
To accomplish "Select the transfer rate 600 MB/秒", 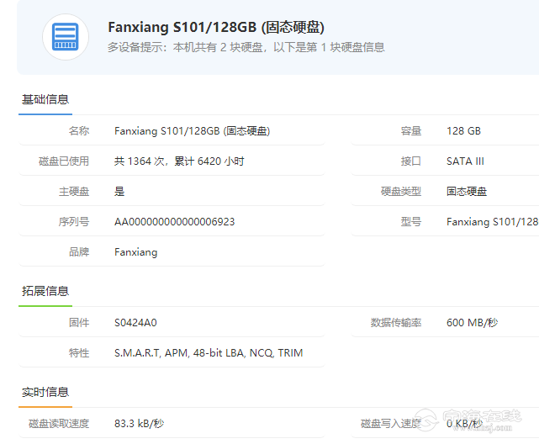I will (x=472, y=323).
